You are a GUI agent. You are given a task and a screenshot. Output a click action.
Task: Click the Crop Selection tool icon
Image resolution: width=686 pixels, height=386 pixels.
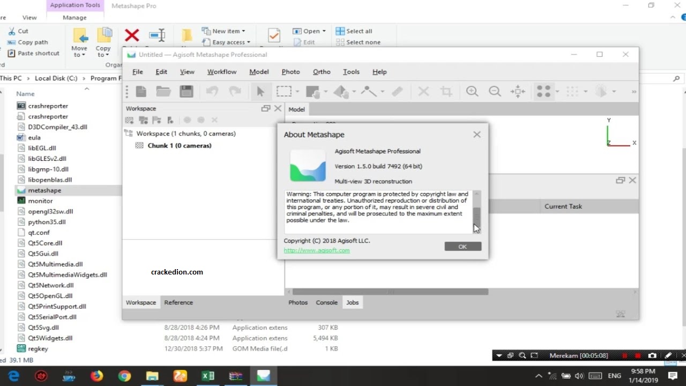pos(446,92)
